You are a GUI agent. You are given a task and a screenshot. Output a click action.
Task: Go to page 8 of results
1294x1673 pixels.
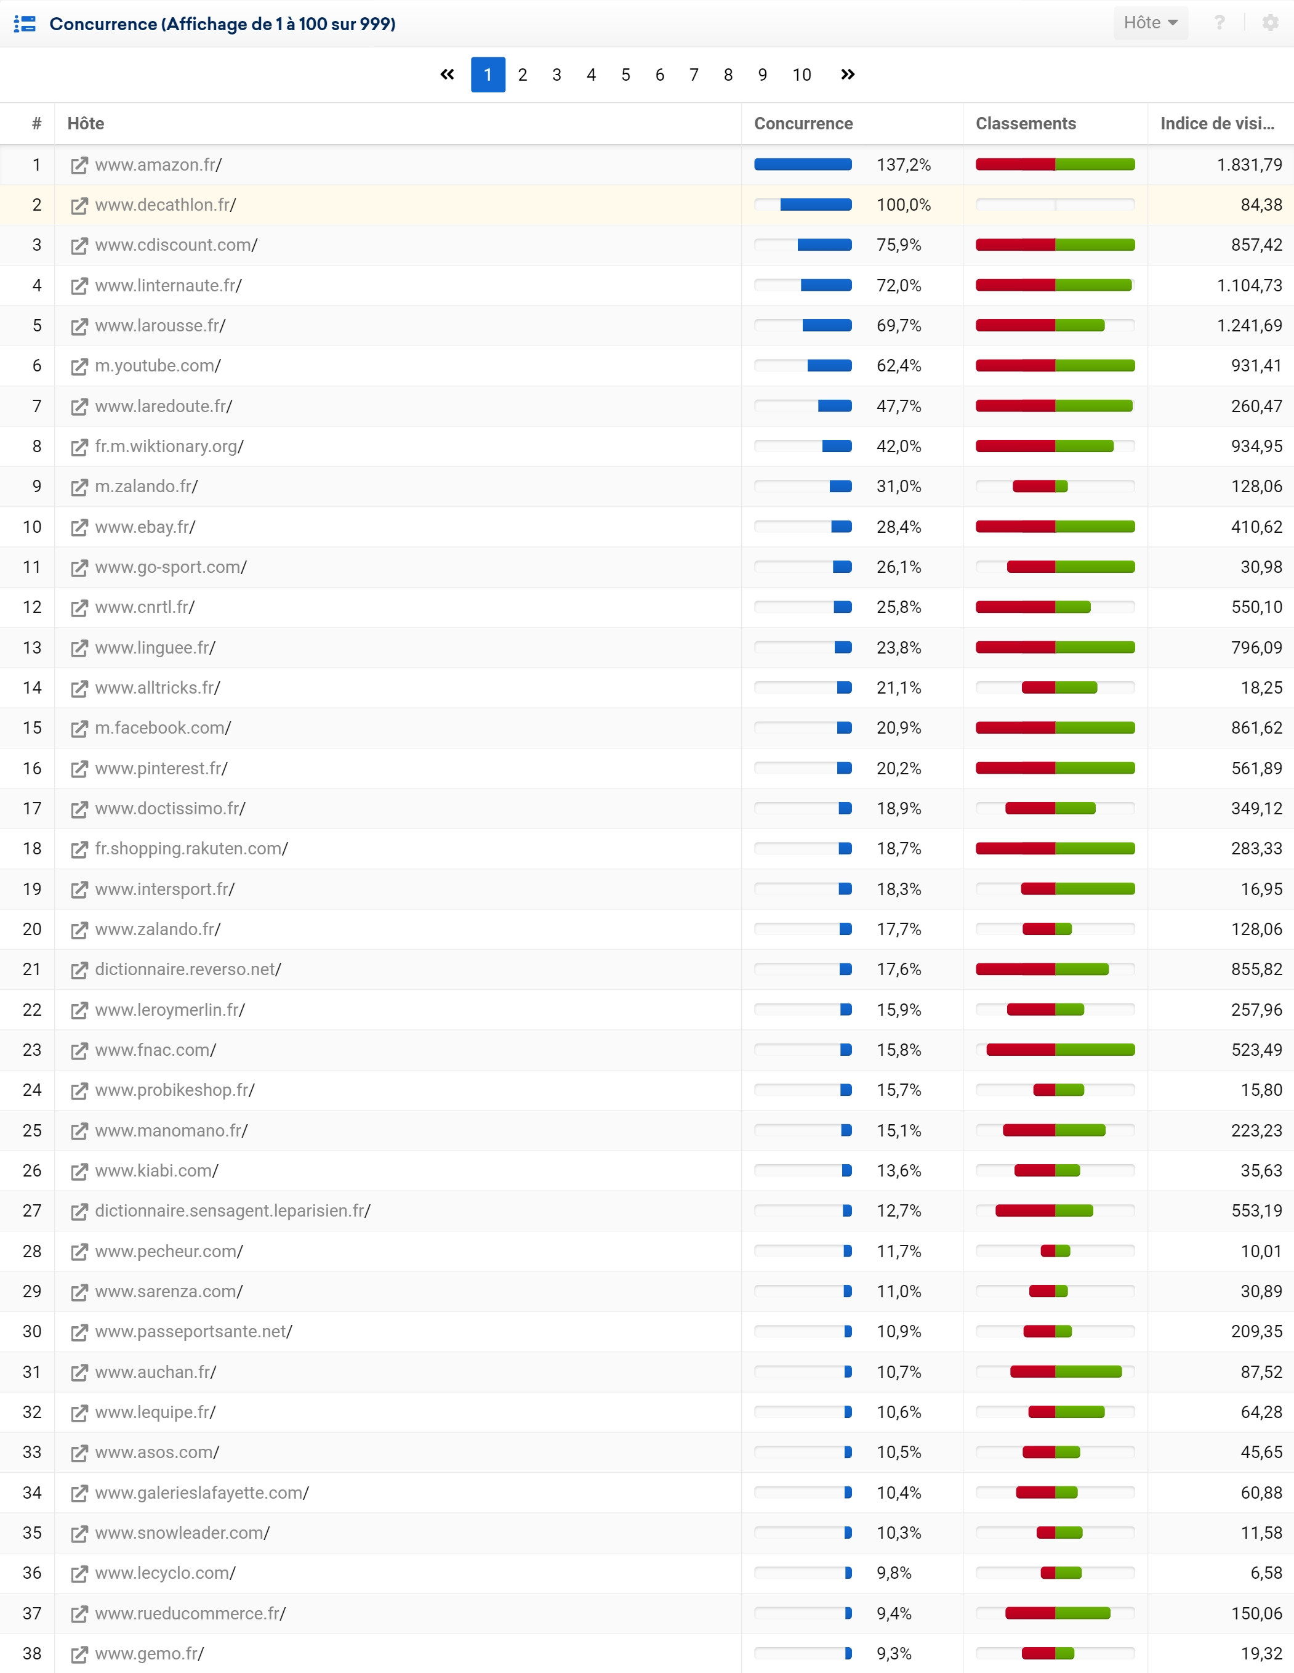click(728, 75)
